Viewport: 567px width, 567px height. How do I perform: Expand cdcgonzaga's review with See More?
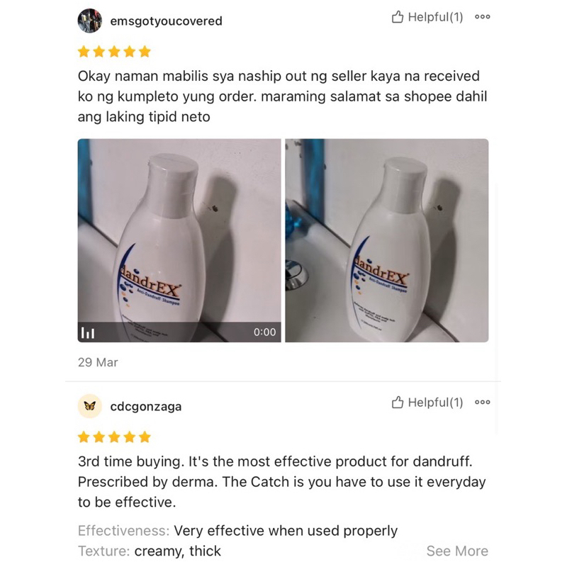457,551
